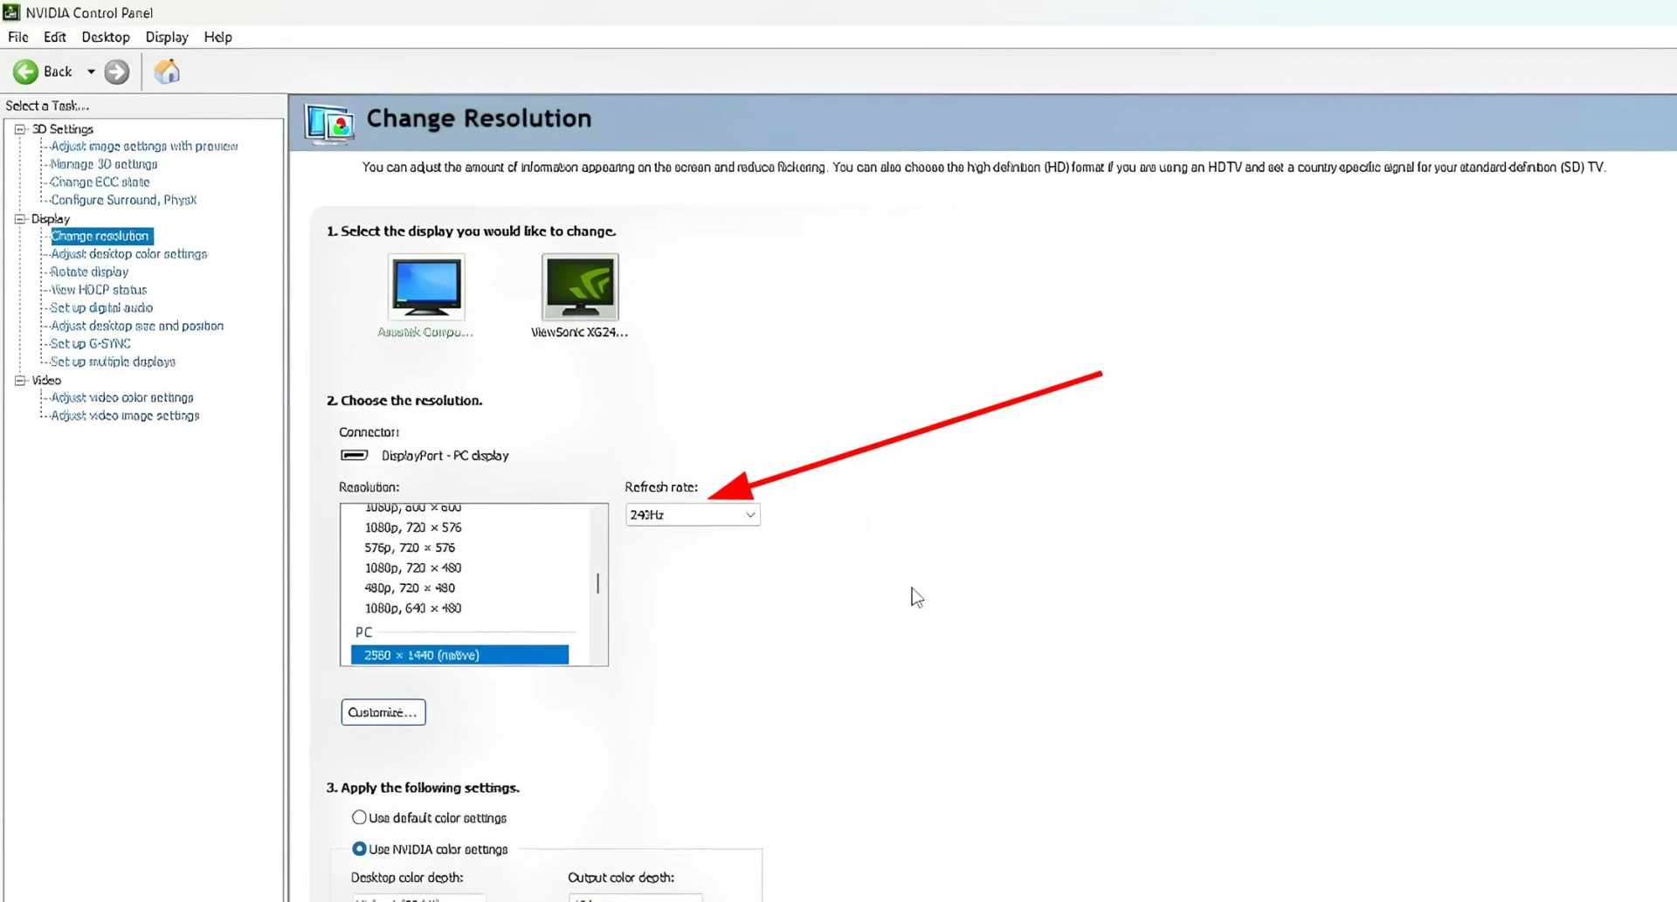
Task: Open the Back history dropdown arrow
Action: click(x=91, y=72)
